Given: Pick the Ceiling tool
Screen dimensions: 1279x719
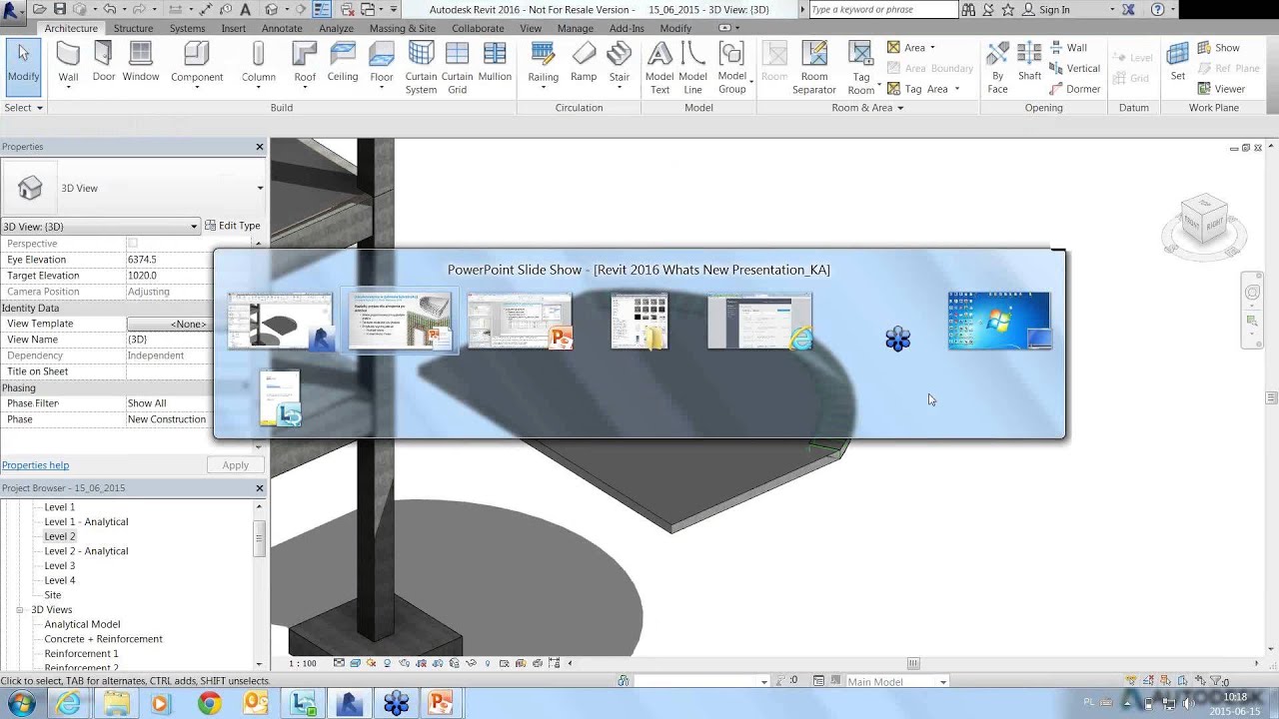Looking at the screenshot, I should pyautogui.click(x=343, y=63).
